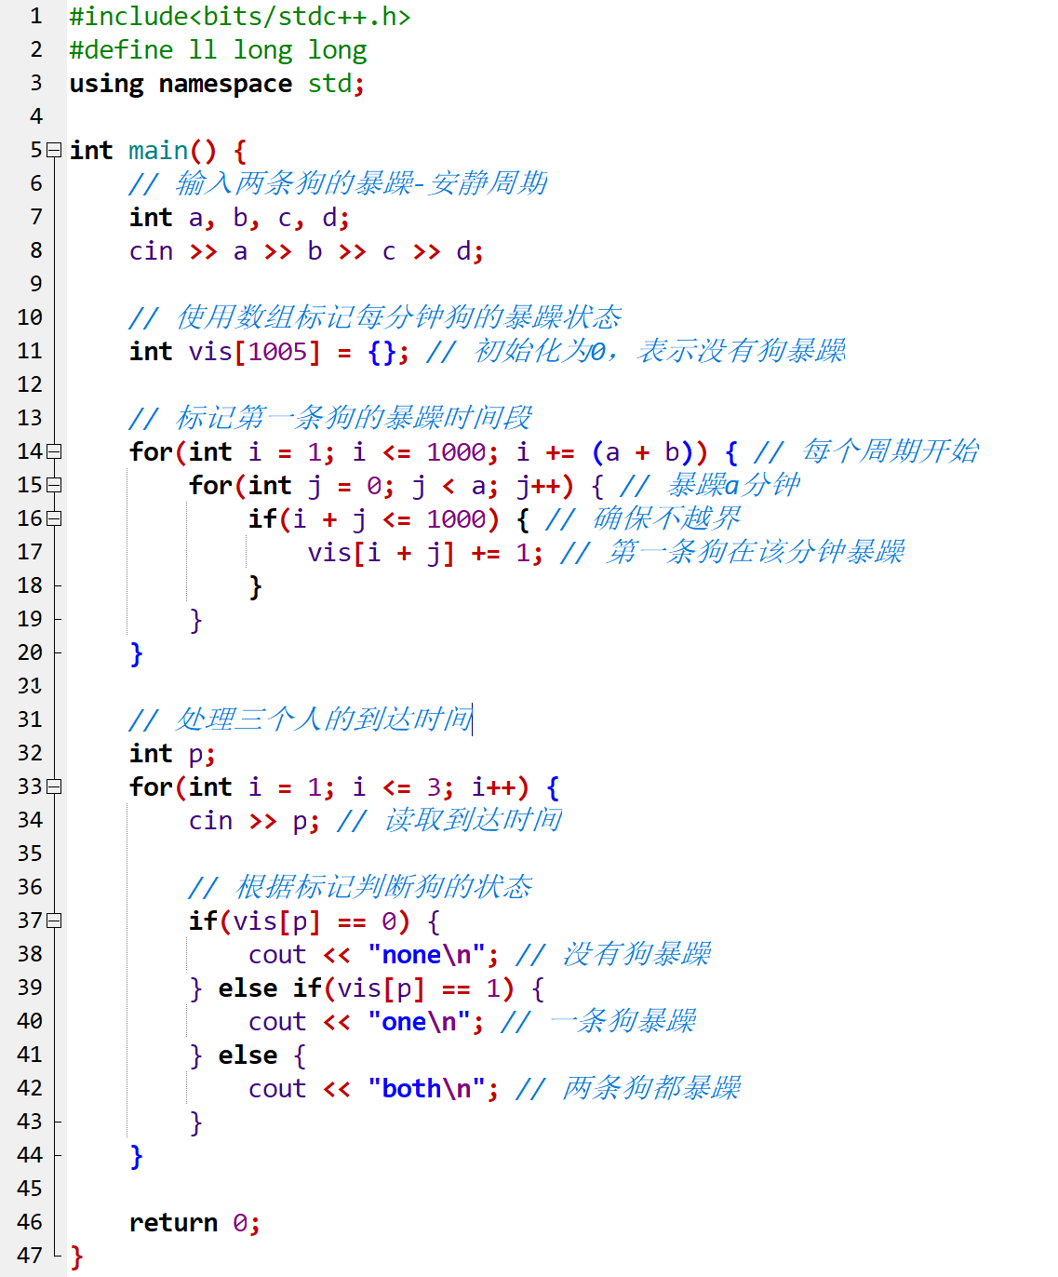
Task: Click the comment '两条狗都暴躁'
Action: click(x=629, y=1088)
